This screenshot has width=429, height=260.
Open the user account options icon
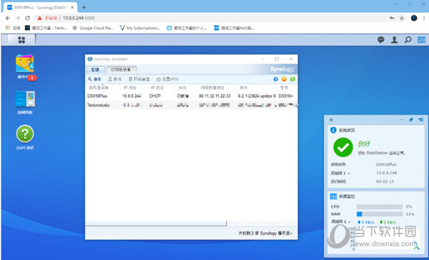coord(394,40)
